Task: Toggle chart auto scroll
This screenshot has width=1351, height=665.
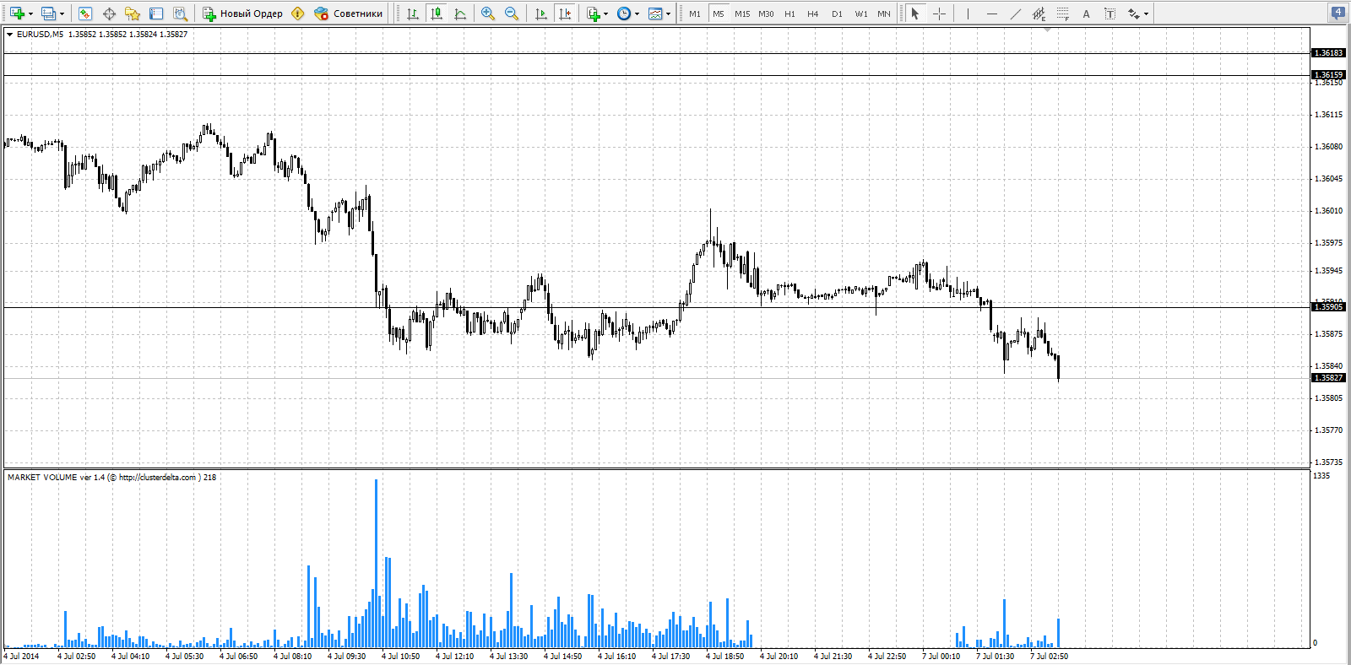Action: (541, 14)
